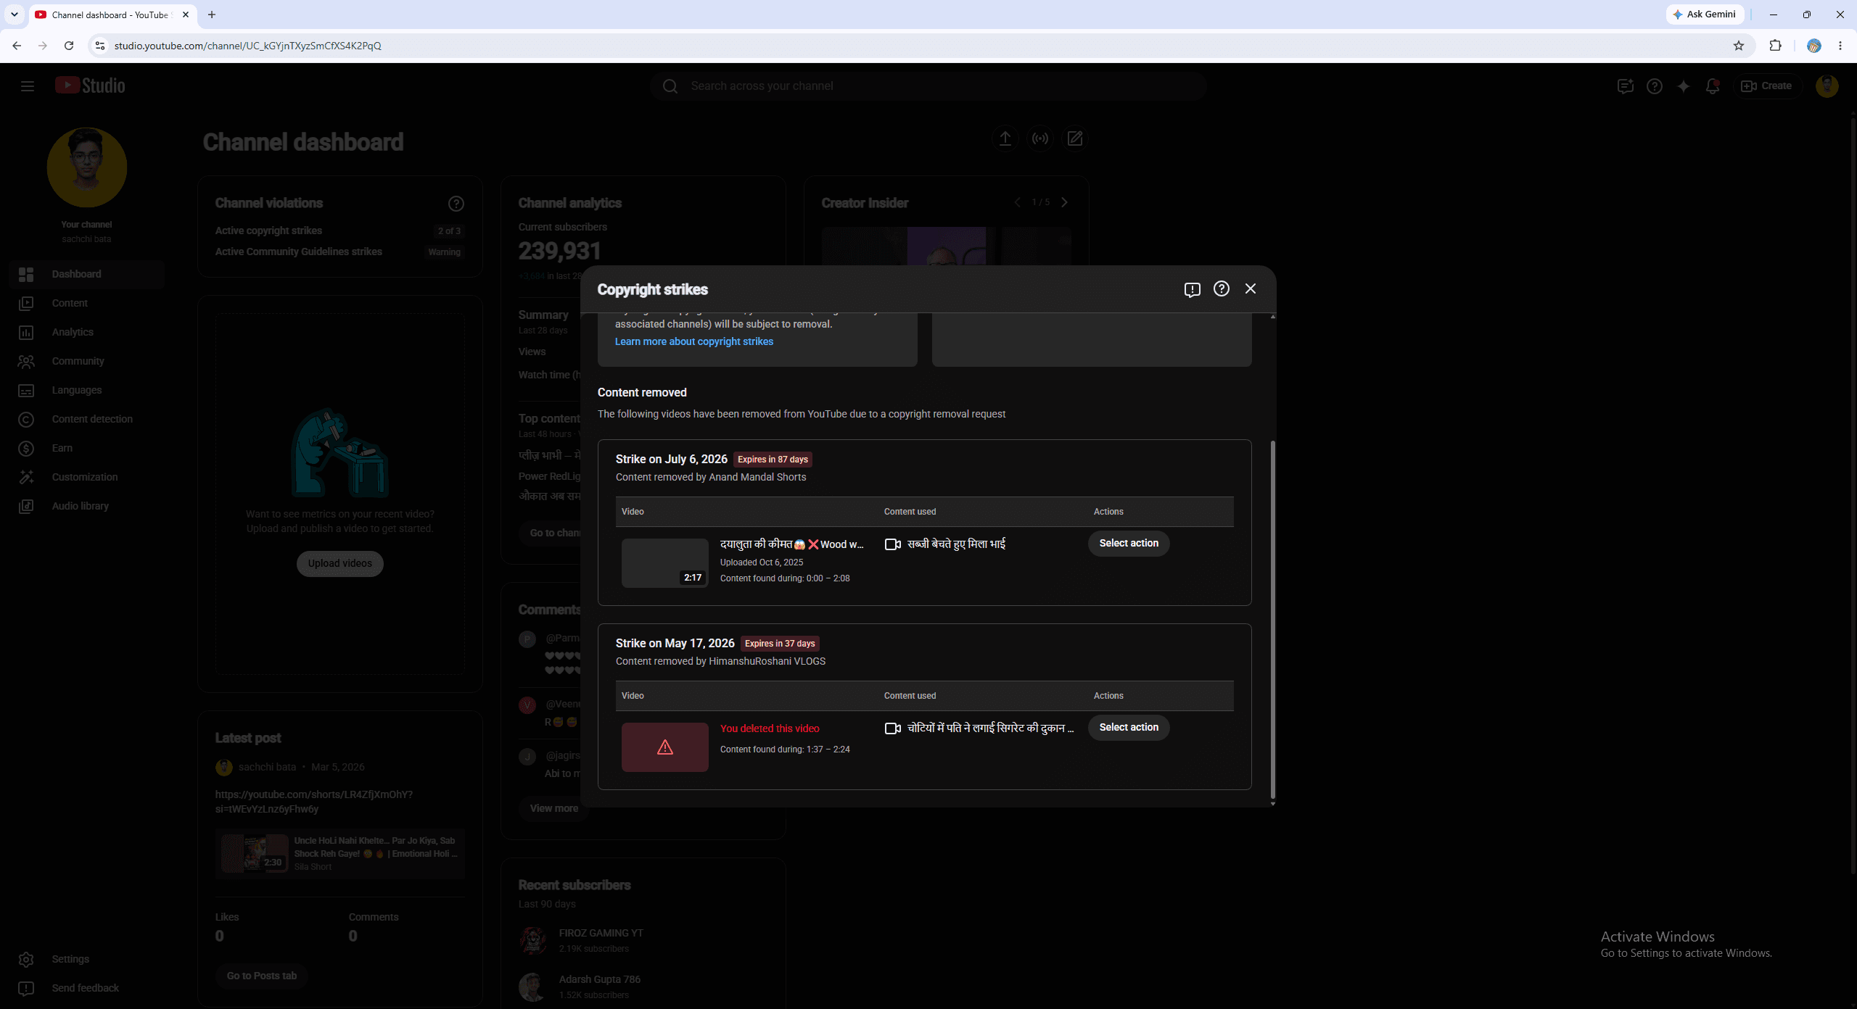Viewport: 1857px width, 1009px height.
Task: Click the Upload videos button
Action: [340, 563]
